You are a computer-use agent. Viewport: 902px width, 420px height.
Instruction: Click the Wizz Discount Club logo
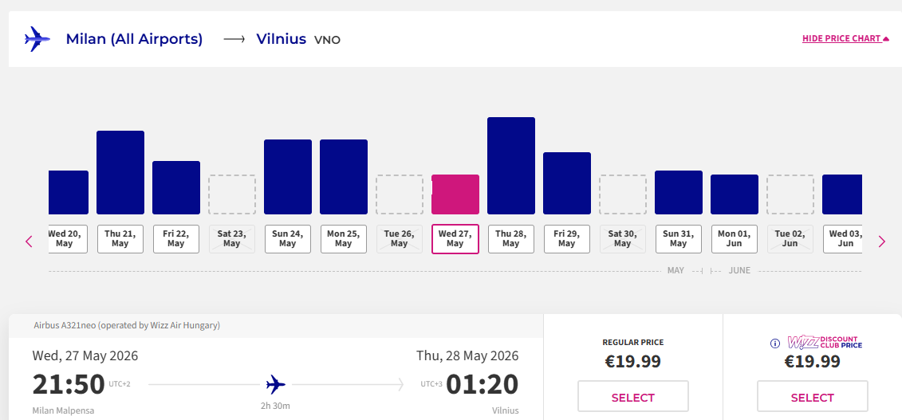coord(825,343)
